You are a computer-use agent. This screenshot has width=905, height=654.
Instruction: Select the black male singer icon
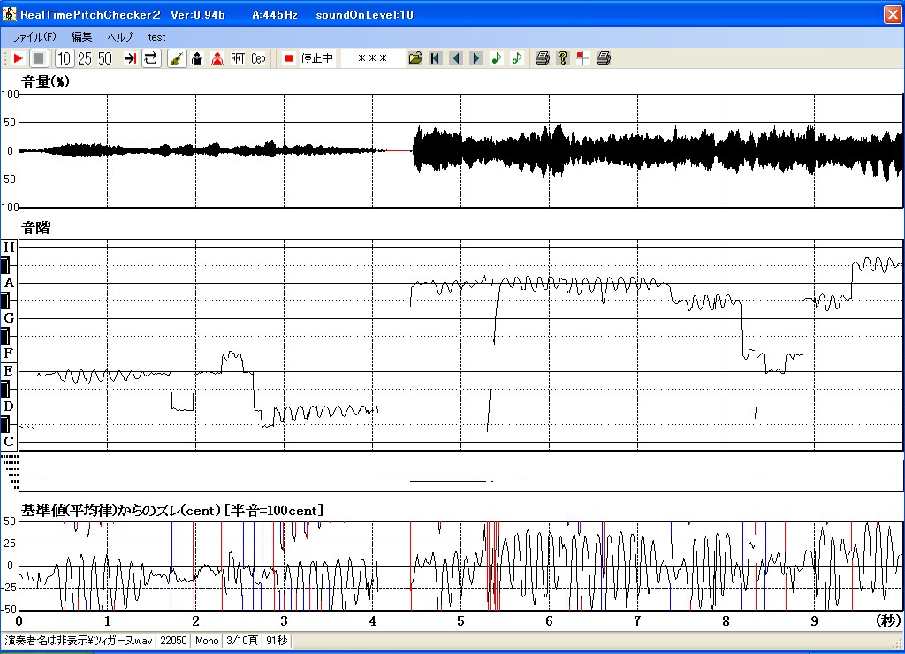click(197, 58)
